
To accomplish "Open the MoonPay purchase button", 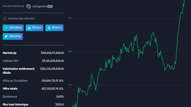I will [13, 36].
